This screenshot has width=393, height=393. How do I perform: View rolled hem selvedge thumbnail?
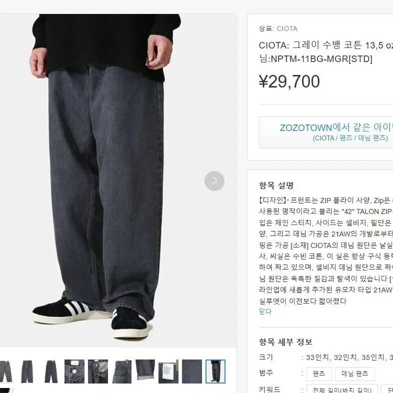(x=145, y=371)
